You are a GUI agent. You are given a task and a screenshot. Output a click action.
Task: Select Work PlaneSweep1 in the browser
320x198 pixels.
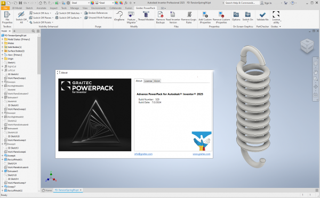pyautogui.click(x=15, y=78)
